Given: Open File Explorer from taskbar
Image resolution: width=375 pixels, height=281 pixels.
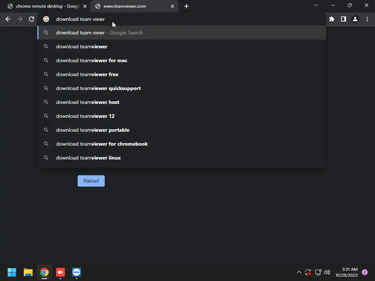Looking at the screenshot, I should coord(28,272).
